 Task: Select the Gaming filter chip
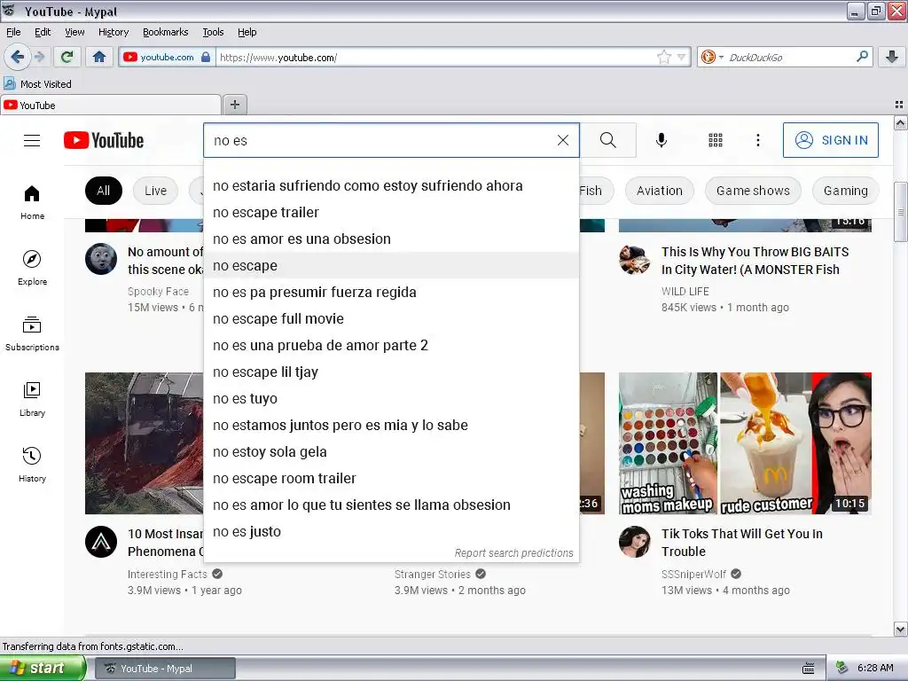[845, 191]
